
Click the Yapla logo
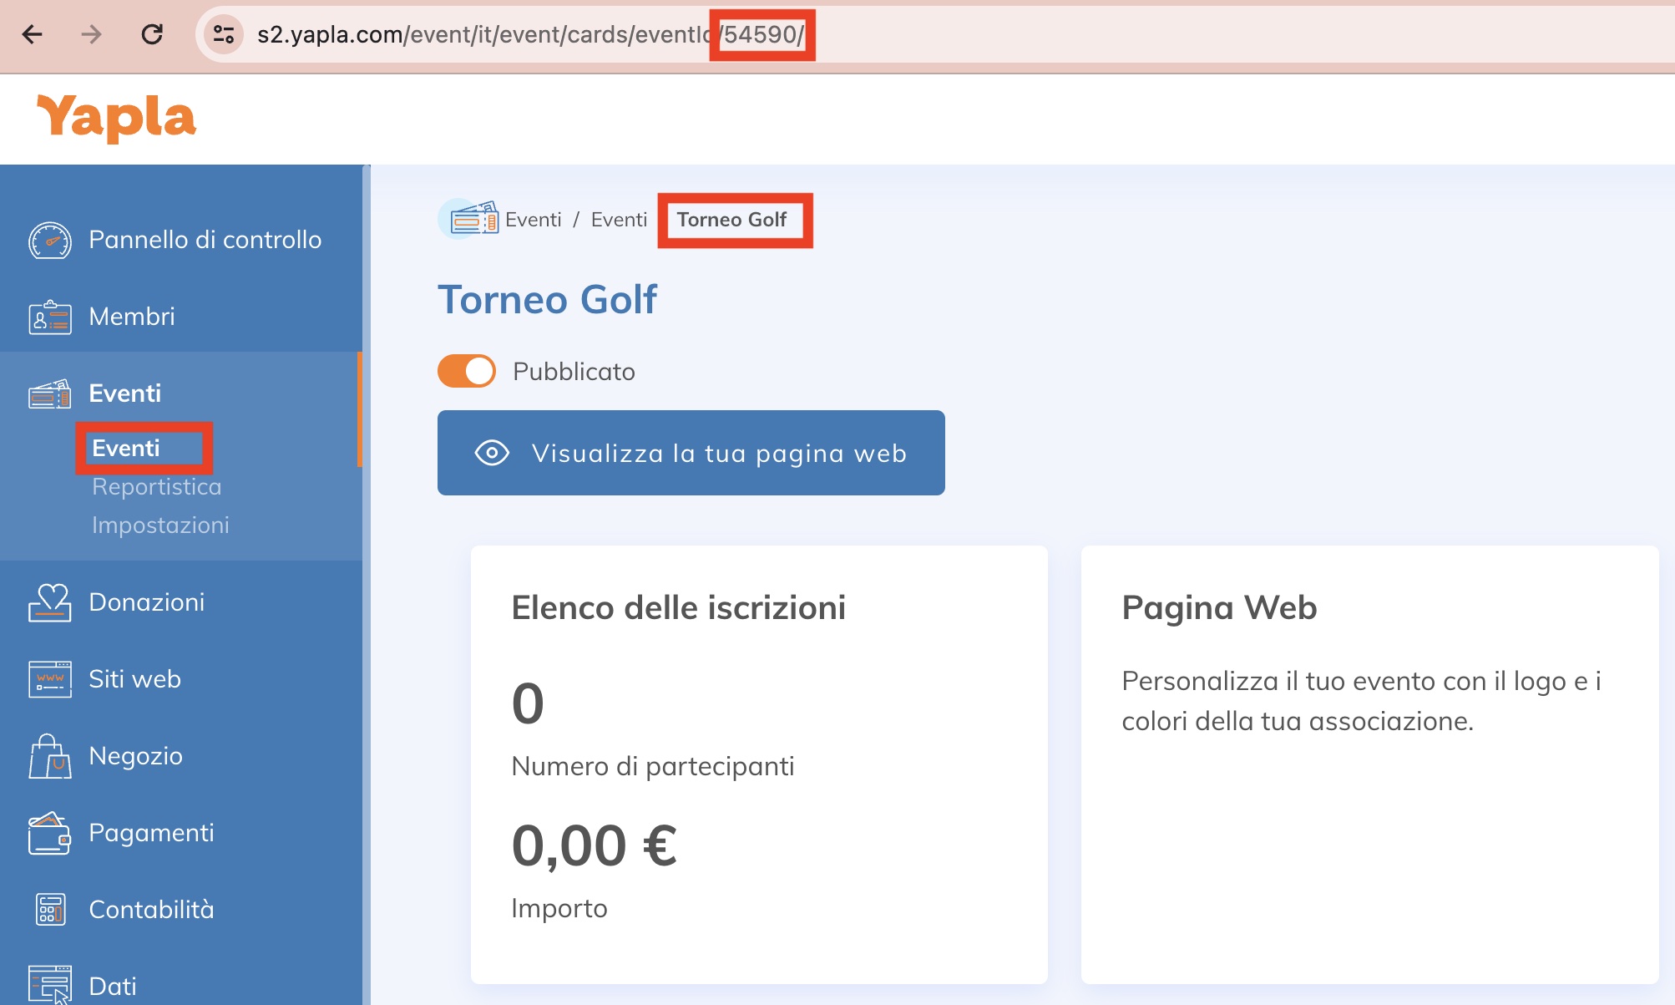116,117
